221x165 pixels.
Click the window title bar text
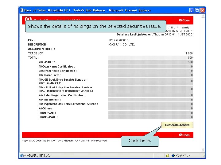click(87, 10)
